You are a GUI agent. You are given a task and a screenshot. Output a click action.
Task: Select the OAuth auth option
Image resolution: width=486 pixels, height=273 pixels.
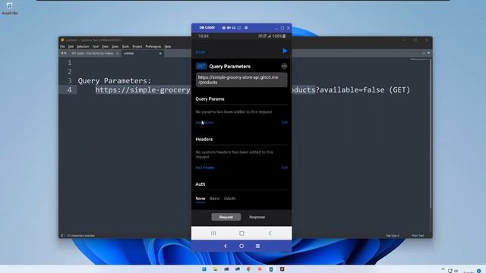tap(229, 199)
